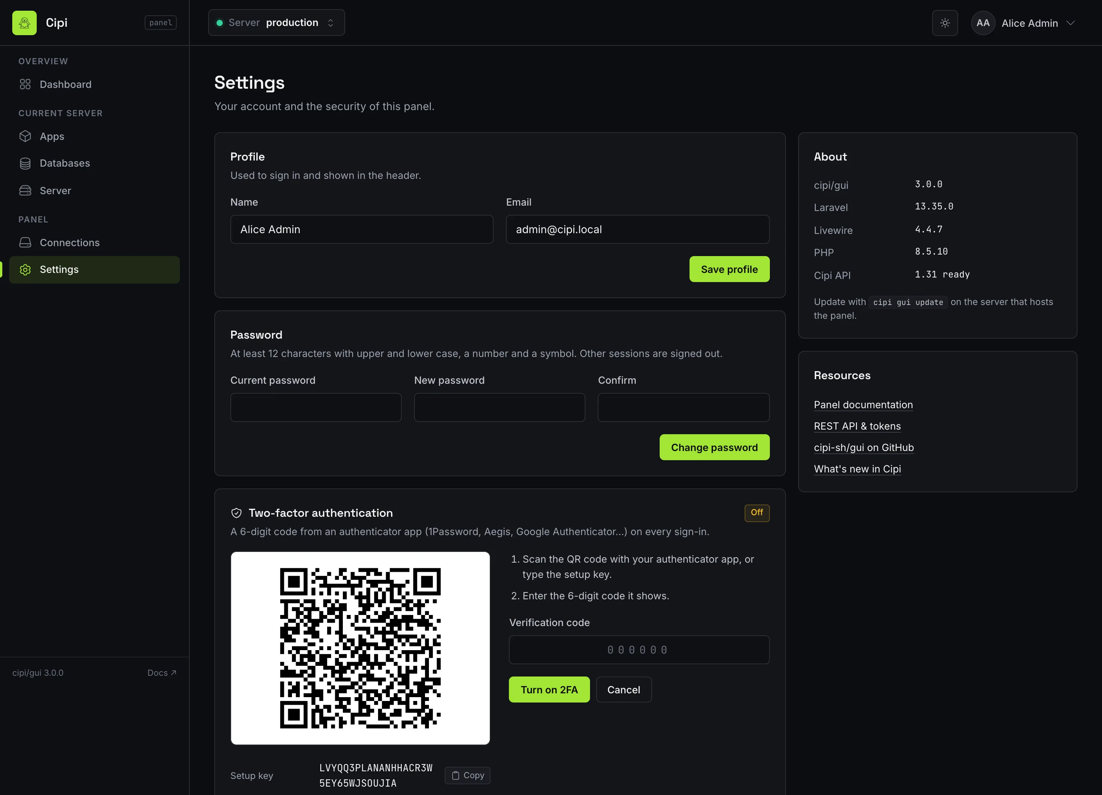Open What's new in Cipi link

click(857, 469)
